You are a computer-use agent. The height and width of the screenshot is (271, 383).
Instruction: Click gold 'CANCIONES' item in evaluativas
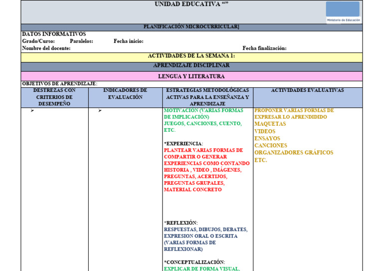271,145
